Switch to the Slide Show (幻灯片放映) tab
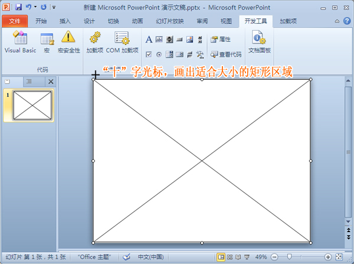 [170, 21]
